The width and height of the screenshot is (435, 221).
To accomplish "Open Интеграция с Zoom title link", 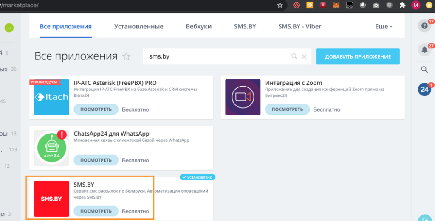I will pos(294,83).
